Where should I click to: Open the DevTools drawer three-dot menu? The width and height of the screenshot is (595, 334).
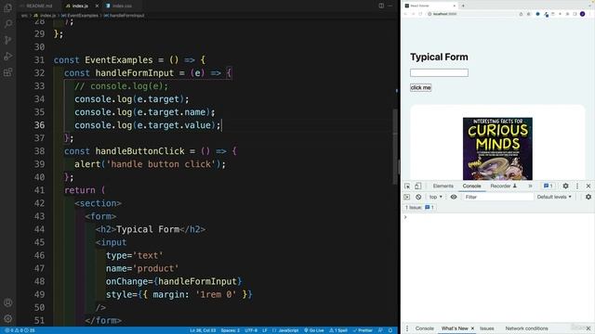coord(407,328)
